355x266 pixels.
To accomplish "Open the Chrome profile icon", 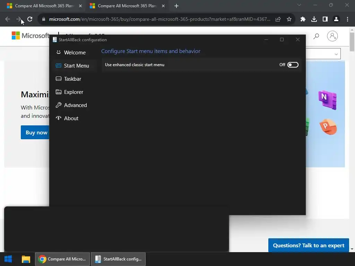I will point(336,19).
